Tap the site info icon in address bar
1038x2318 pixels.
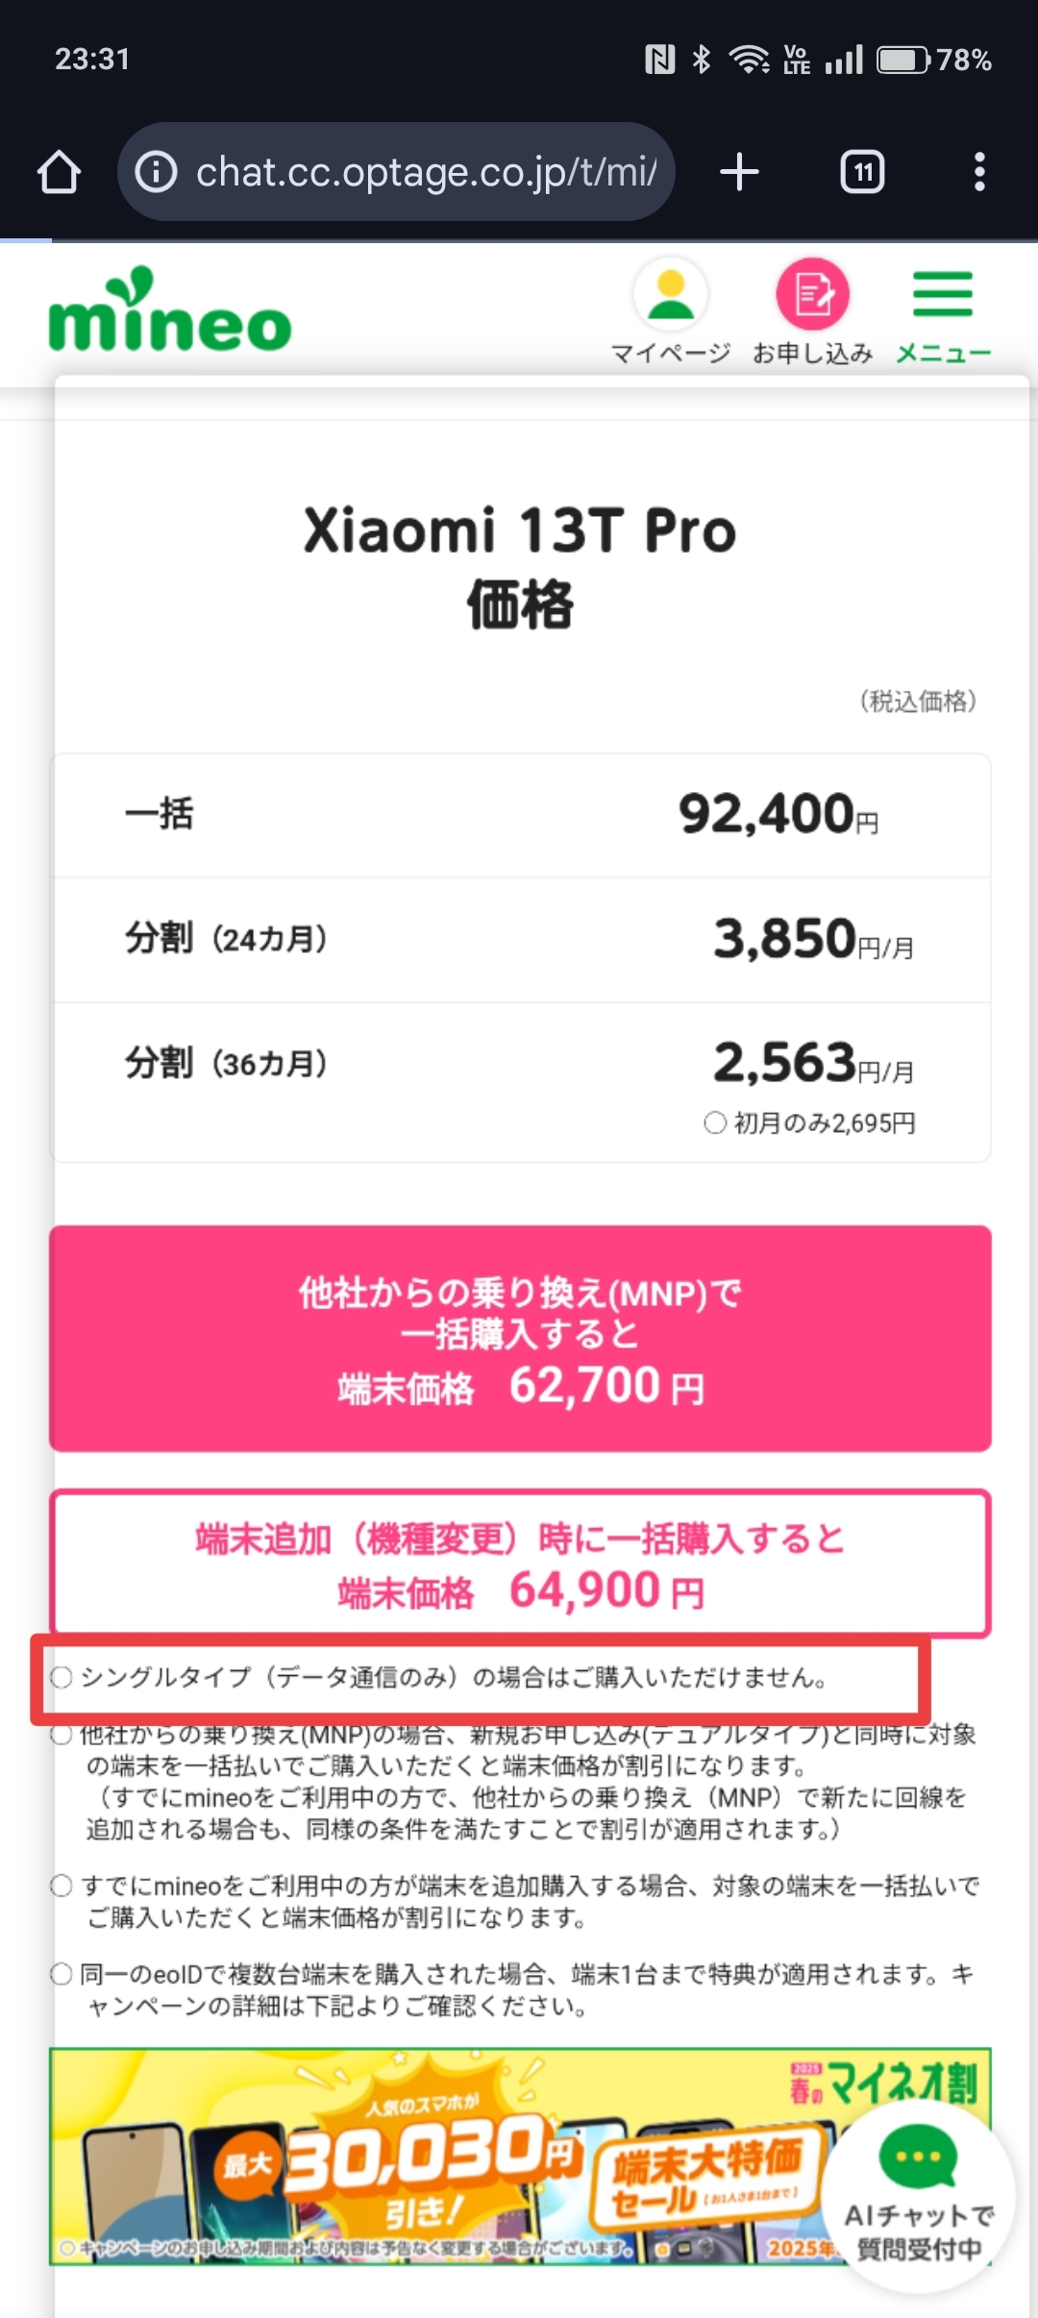click(x=156, y=173)
